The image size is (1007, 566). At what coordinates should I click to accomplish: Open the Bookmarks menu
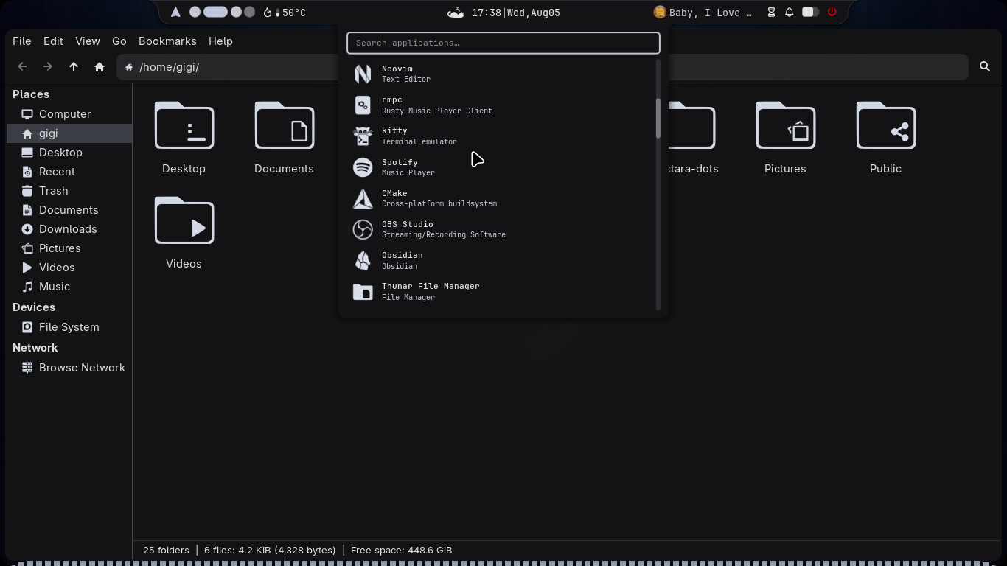tap(167, 41)
